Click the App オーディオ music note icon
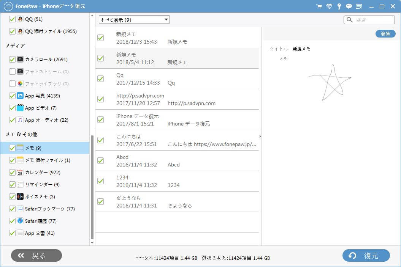This screenshot has height=267, width=401. tap(20, 120)
